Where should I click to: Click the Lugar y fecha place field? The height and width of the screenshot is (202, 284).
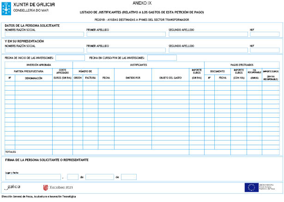pos(33,177)
